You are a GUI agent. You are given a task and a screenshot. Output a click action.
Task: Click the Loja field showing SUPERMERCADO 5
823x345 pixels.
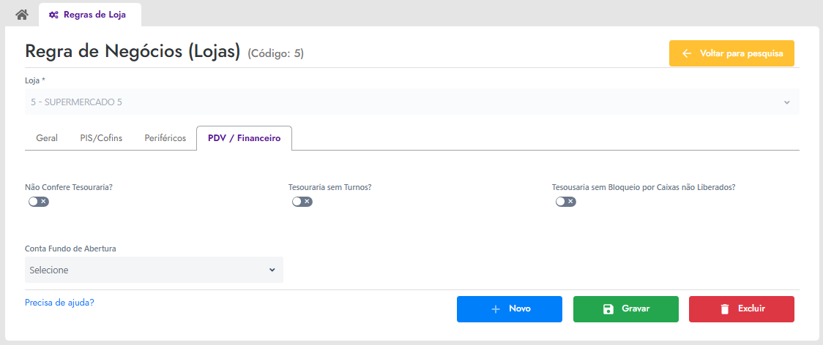pyautogui.click(x=412, y=102)
